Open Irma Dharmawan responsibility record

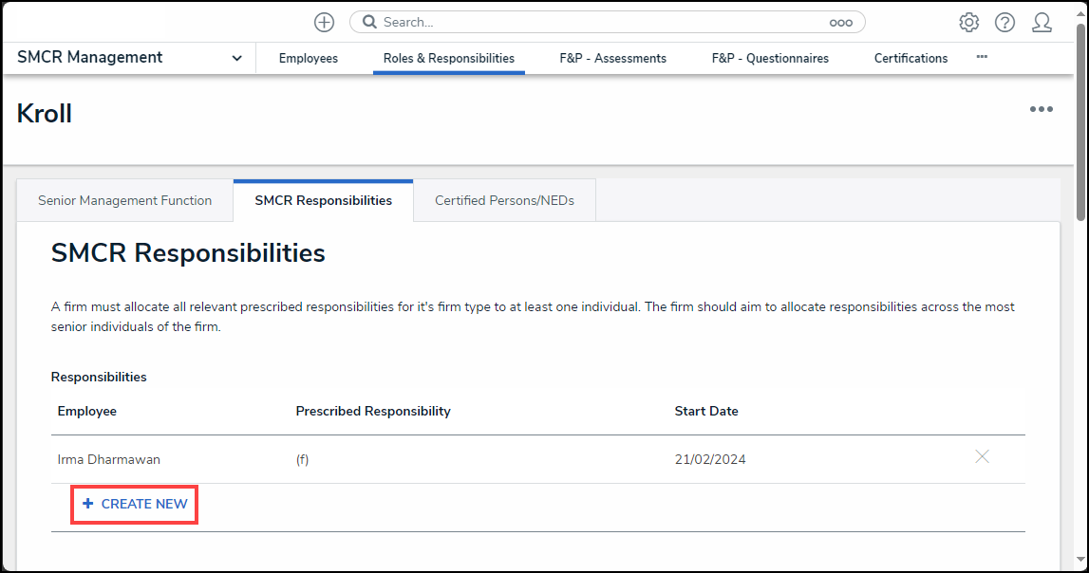coord(109,459)
